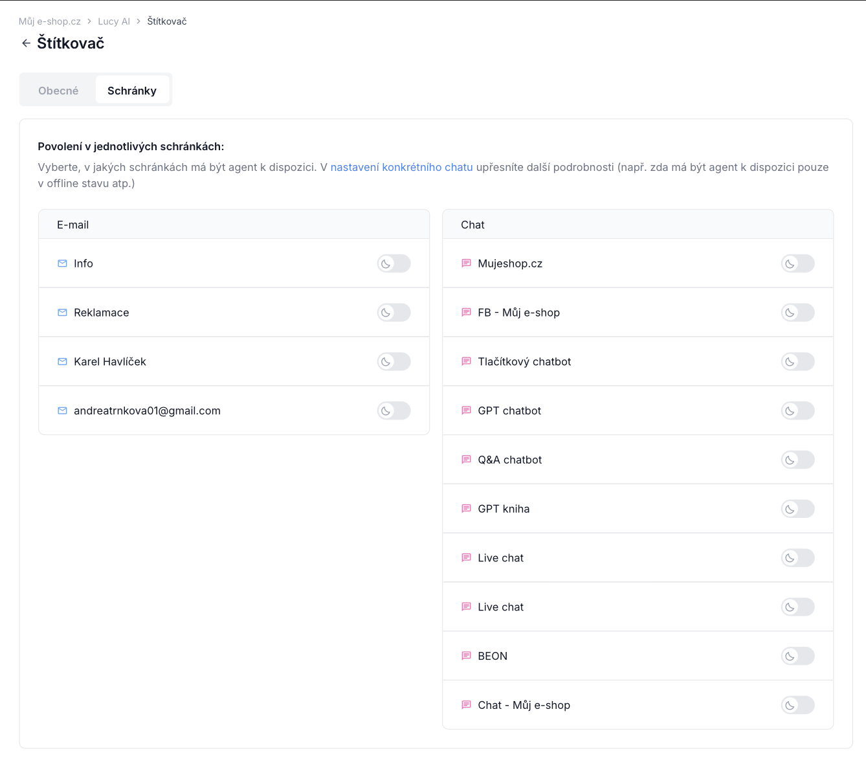866x762 pixels.
Task: Click the chat icon beside Mujeshop.cz
Action: tap(466, 263)
